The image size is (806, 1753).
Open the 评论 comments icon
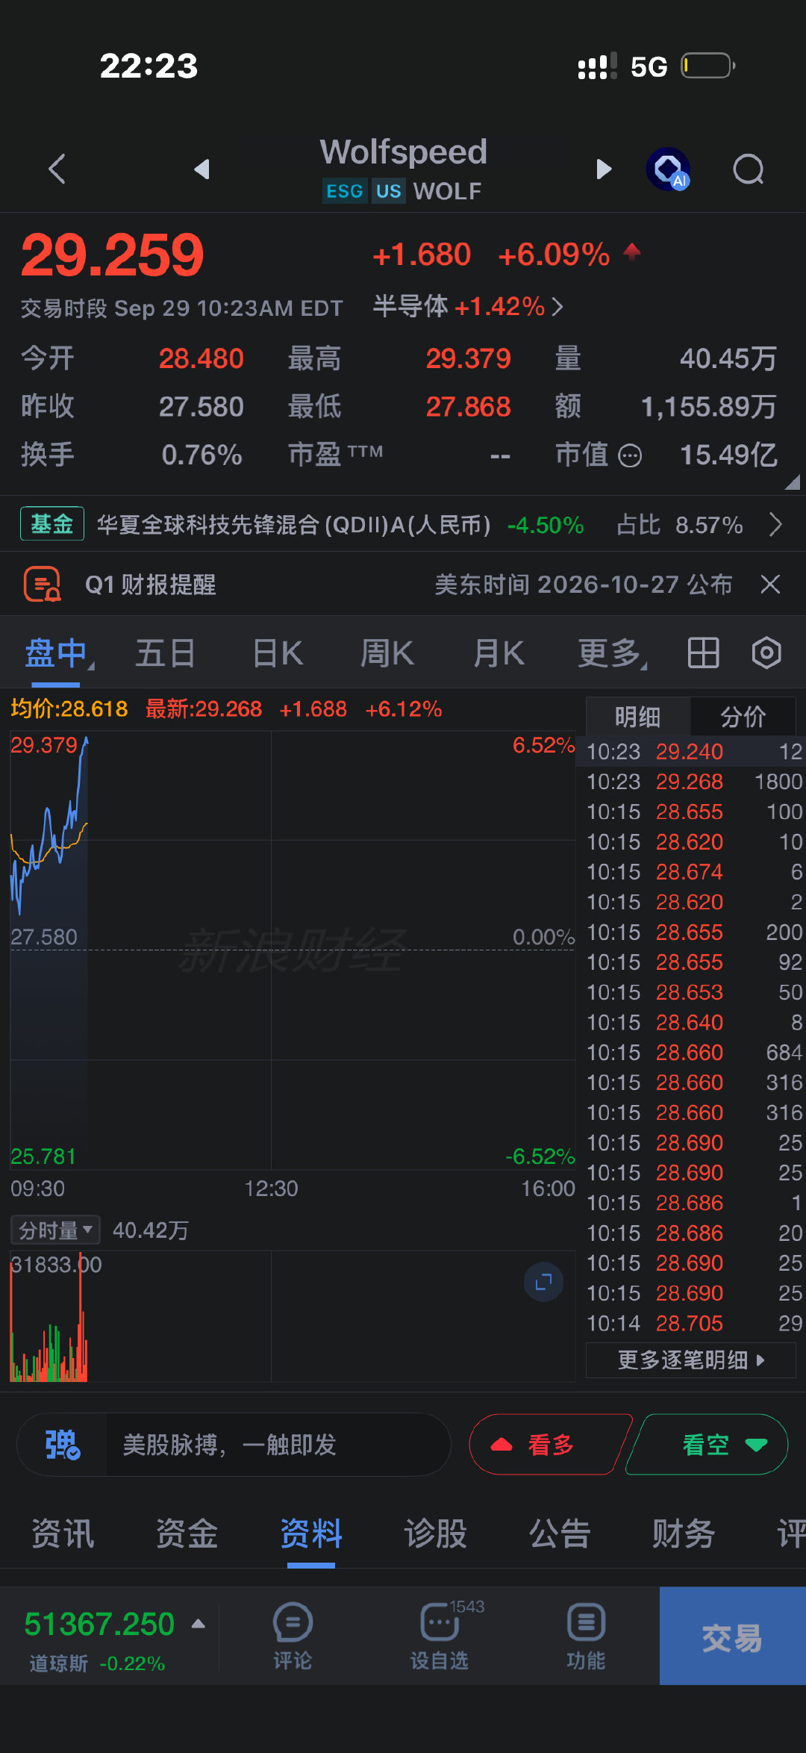point(293,1637)
